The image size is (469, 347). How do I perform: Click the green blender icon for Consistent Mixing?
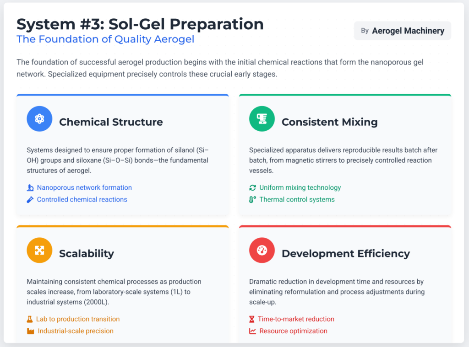click(x=262, y=119)
